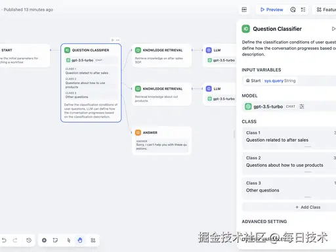Open change history icon in bottom toolbar
The image size is (336, 252).
click(29, 240)
